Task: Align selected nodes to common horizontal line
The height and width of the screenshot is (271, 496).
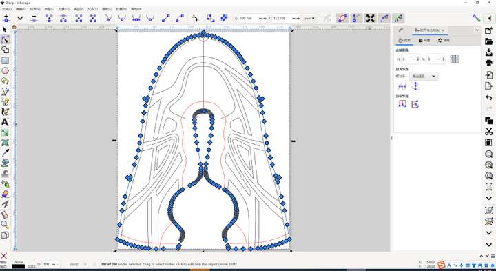Action: (x=402, y=86)
